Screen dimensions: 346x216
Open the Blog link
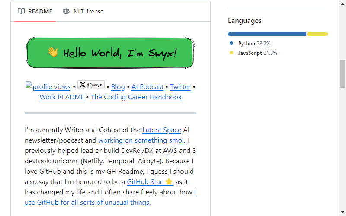click(x=118, y=87)
